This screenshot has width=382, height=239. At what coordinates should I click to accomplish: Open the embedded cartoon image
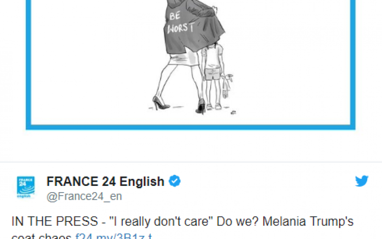tap(191, 62)
